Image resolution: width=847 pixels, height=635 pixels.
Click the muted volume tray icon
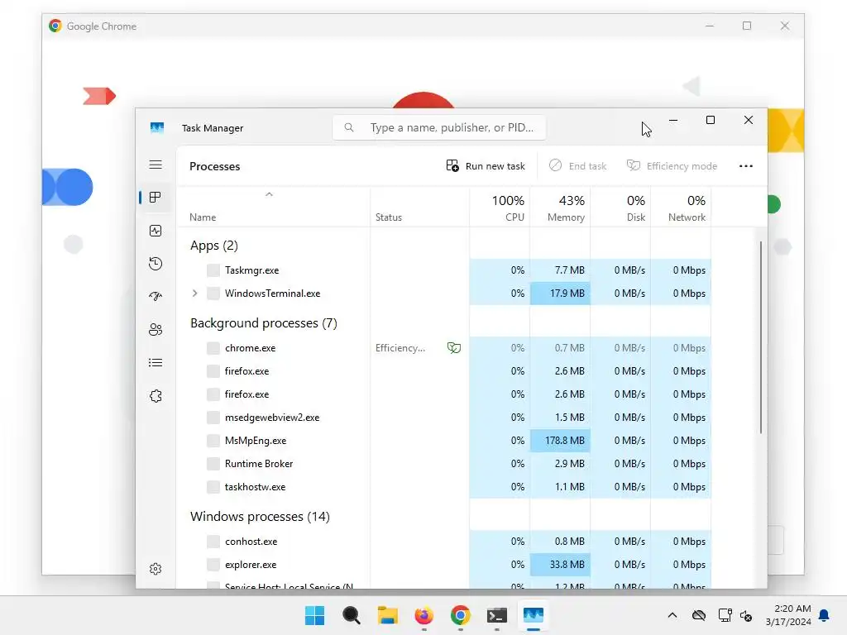[x=746, y=615]
